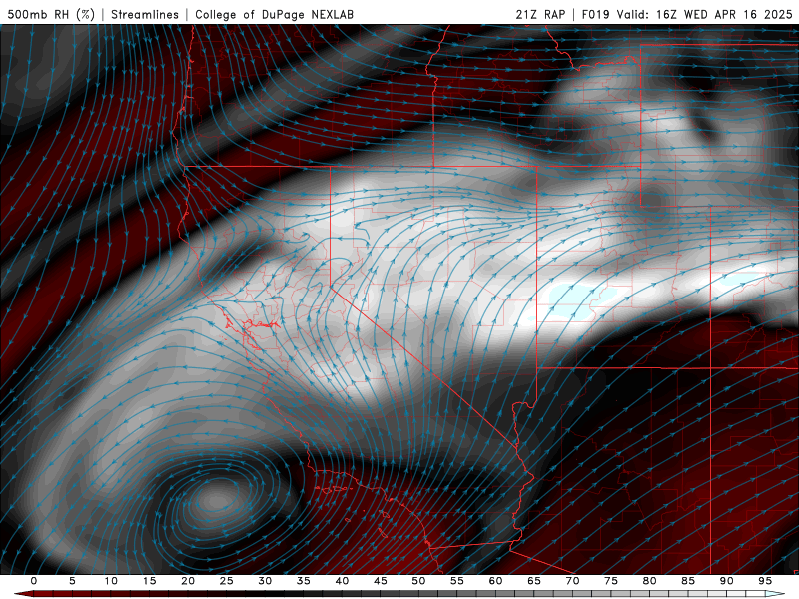The image size is (799, 599).
Task: Click the colorbar label "70"
Action: coord(572,581)
